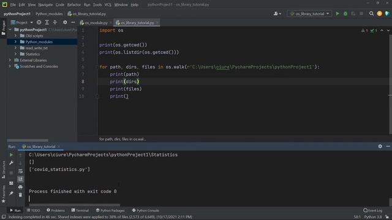The height and width of the screenshot is (220, 392).
Task: Click Python_modules breadcrumb in navigation bar
Action: [49, 13]
